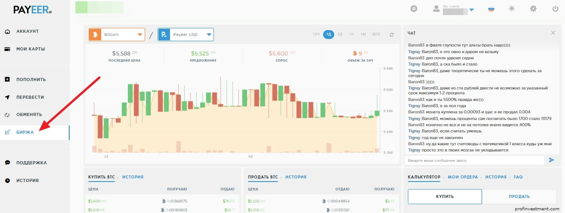Image resolution: width=565 pixels, height=213 pixels.
Task: Select the 1Н chart period
Action: click(352, 35)
